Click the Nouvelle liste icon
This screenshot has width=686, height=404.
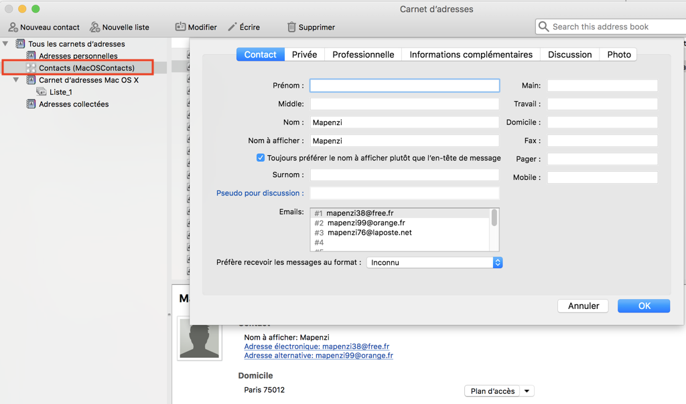95,27
